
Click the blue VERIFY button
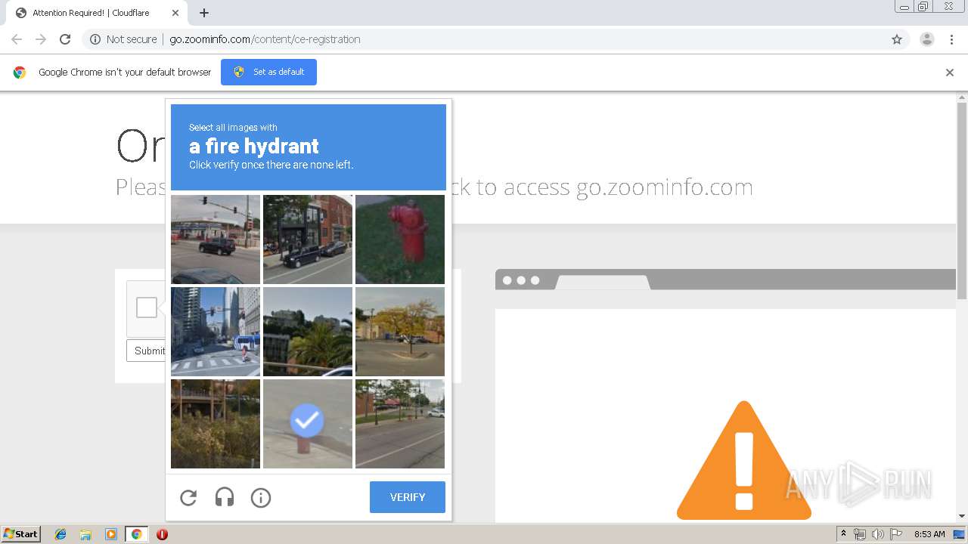408,497
